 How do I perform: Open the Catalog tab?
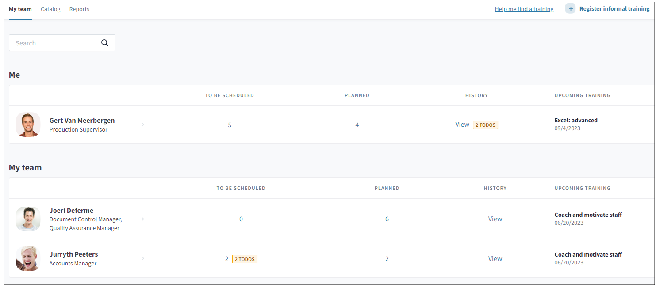pyautogui.click(x=50, y=9)
